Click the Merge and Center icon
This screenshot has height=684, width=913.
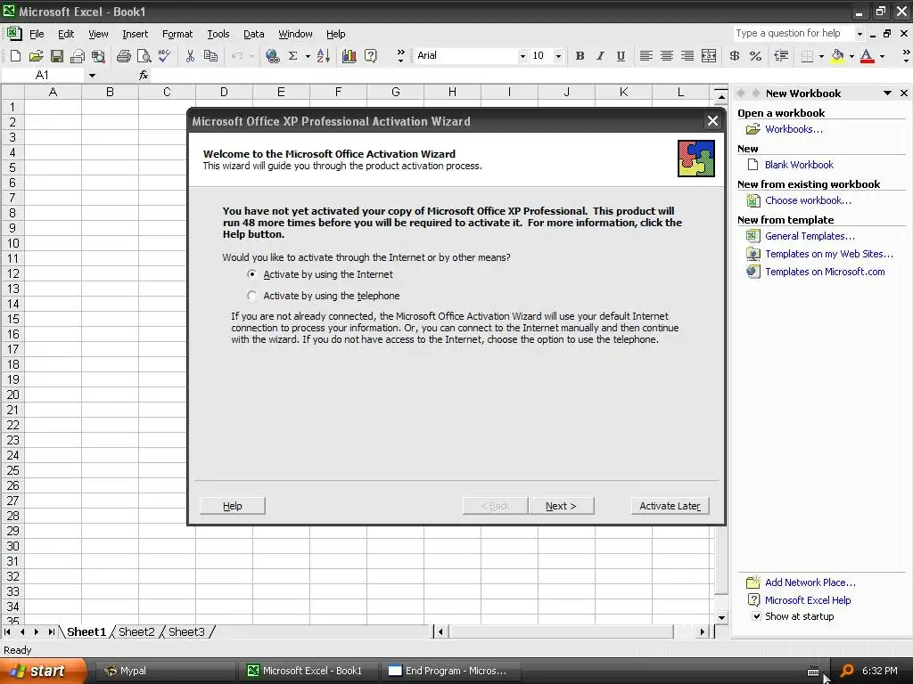coord(709,56)
